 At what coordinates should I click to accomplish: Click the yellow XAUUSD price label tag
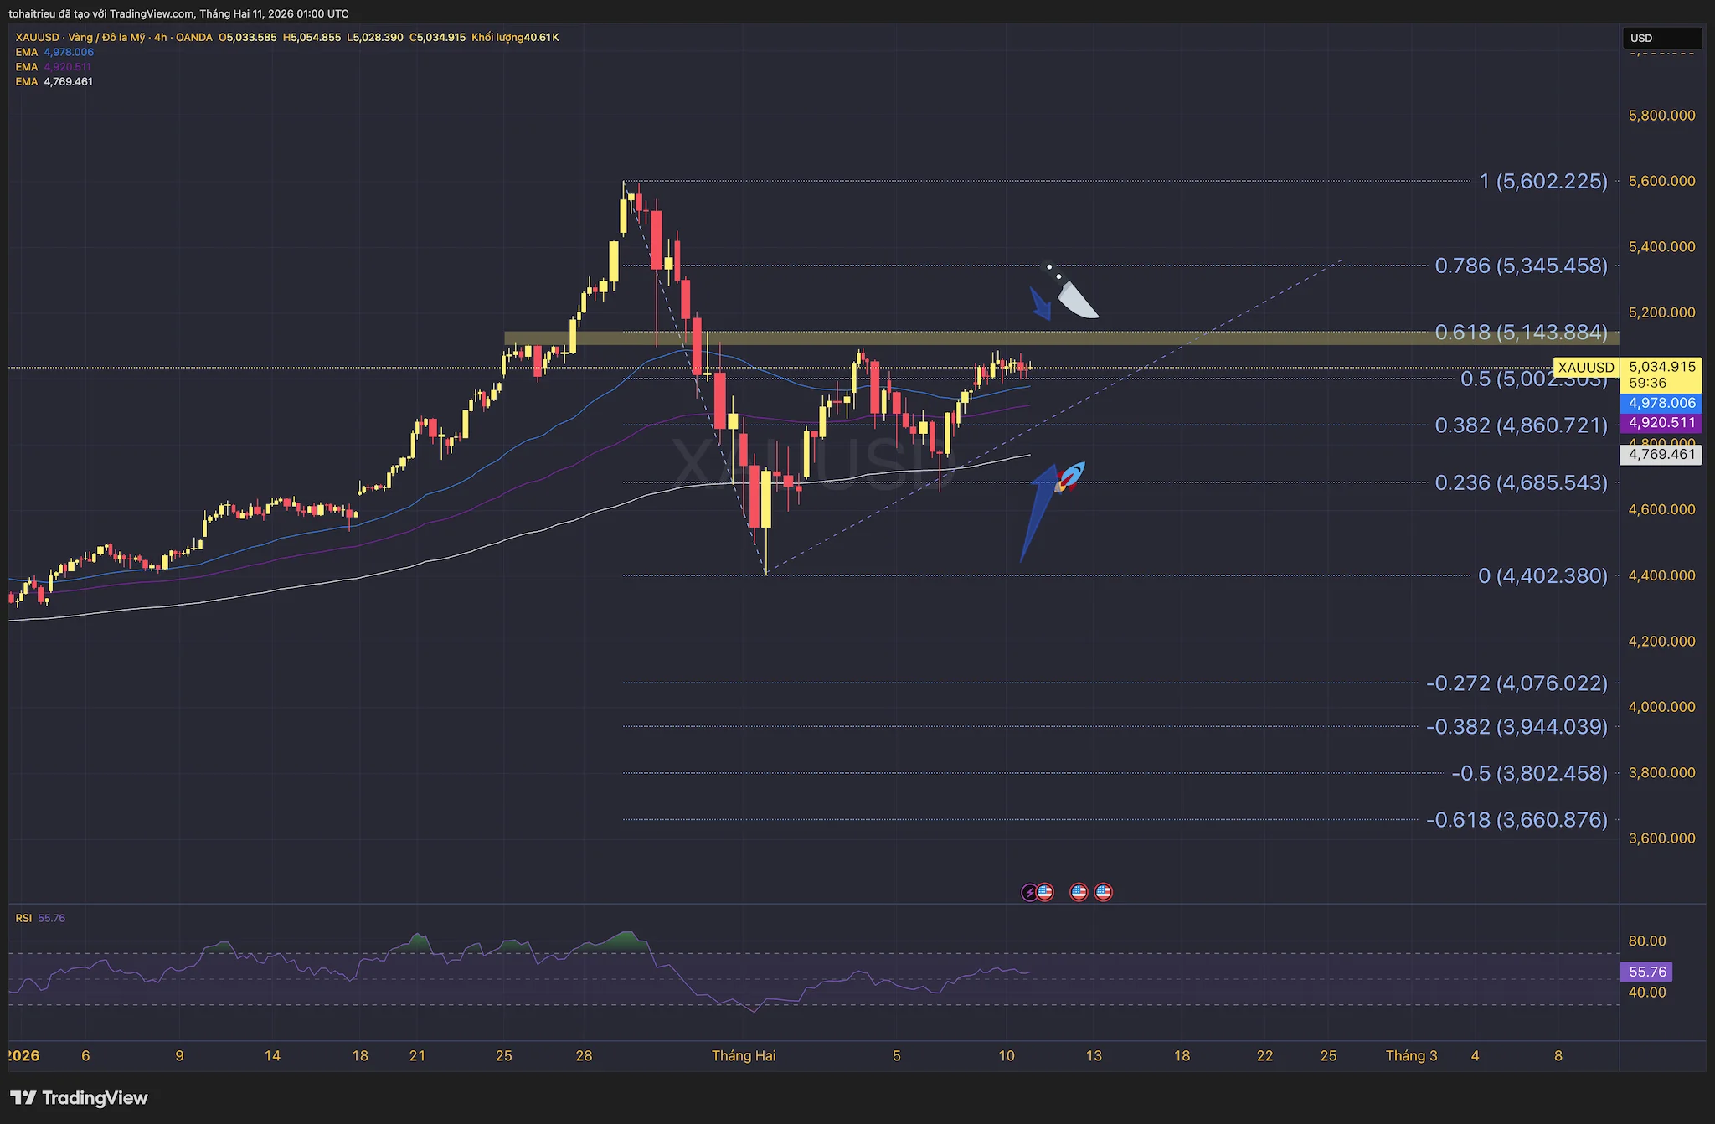pos(1585,368)
